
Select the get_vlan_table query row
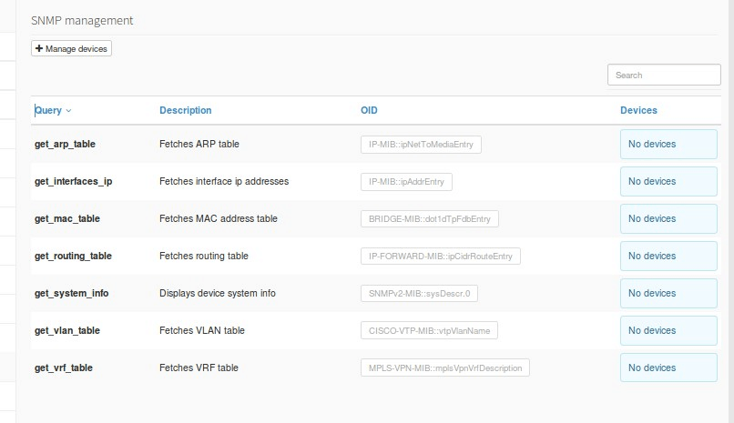pos(376,330)
